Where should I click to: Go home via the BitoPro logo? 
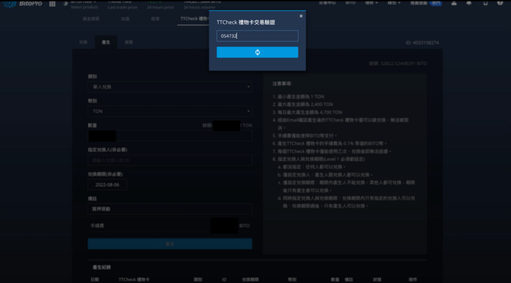(23, 4)
